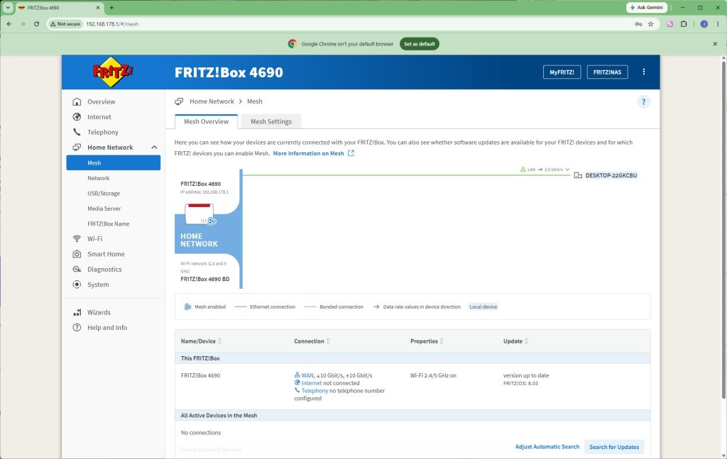Click the Smart Home icon
The image size is (727, 459).
coord(77,254)
